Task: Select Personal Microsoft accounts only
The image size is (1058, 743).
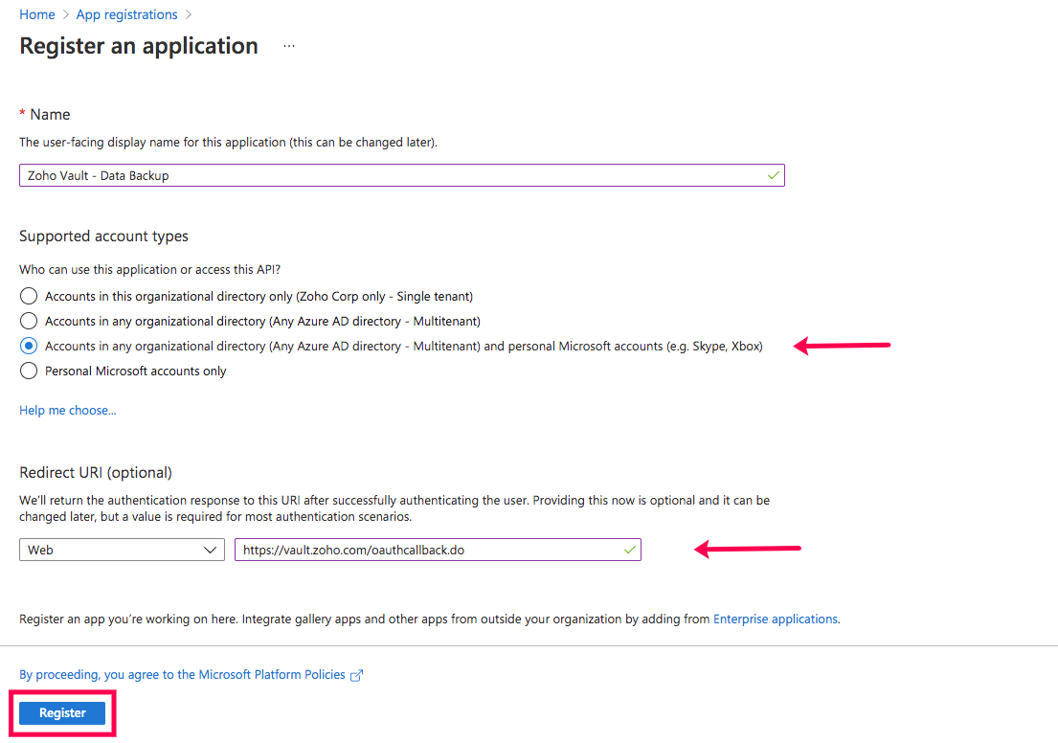Action: pos(29,371)
